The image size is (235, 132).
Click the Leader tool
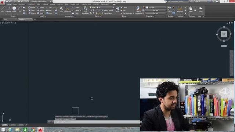point(76,10)
